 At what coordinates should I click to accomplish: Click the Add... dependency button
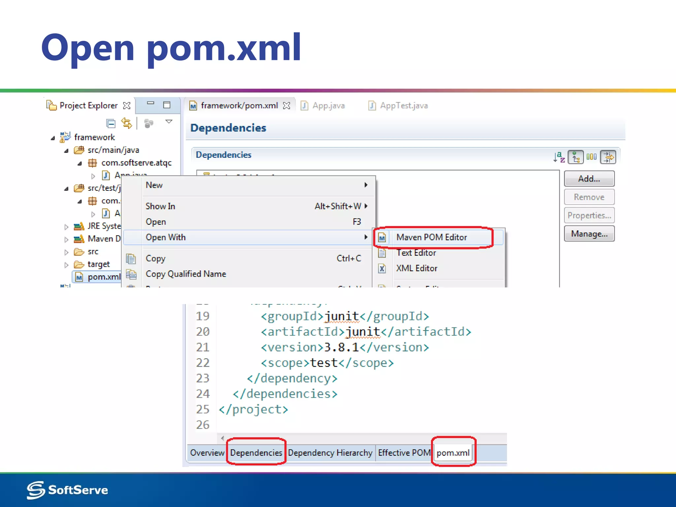589,179
